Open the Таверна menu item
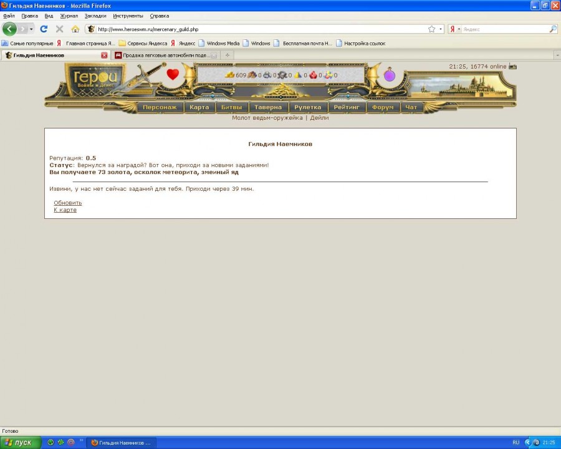 (268, 107)
